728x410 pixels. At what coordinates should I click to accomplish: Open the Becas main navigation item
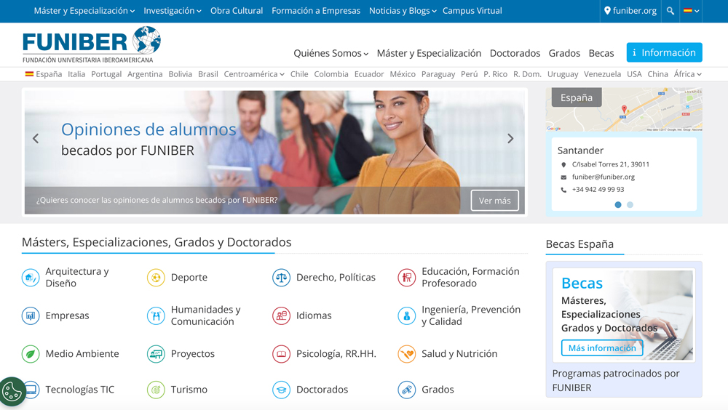click(601, 53)
